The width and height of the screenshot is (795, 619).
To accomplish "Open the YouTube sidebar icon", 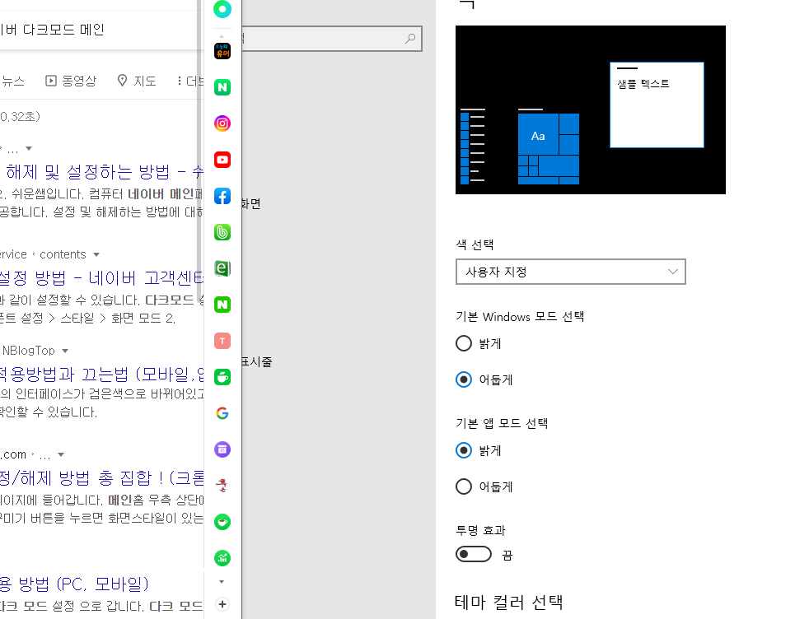I will [222, 160].
